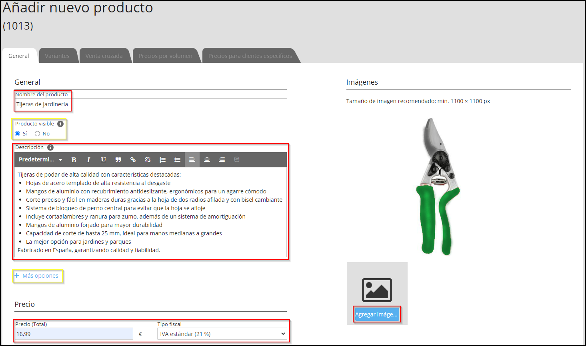Apply italic formatting in description
586x346 pixels.
[88, 160]
